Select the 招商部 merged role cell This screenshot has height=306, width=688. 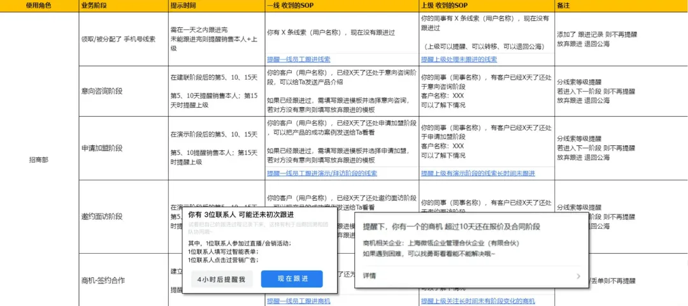[39, 159]
